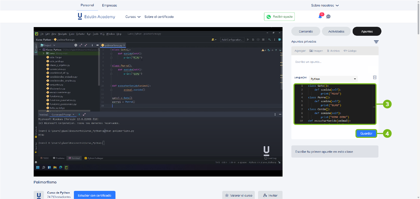Screen dimensions: 420x199
Task: Open the Sobre el certificado link
Action: pos(159,17)
